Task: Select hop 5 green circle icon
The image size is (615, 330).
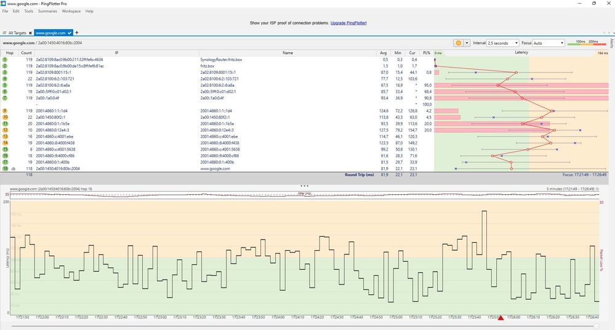Action: (x=5, y=85)
